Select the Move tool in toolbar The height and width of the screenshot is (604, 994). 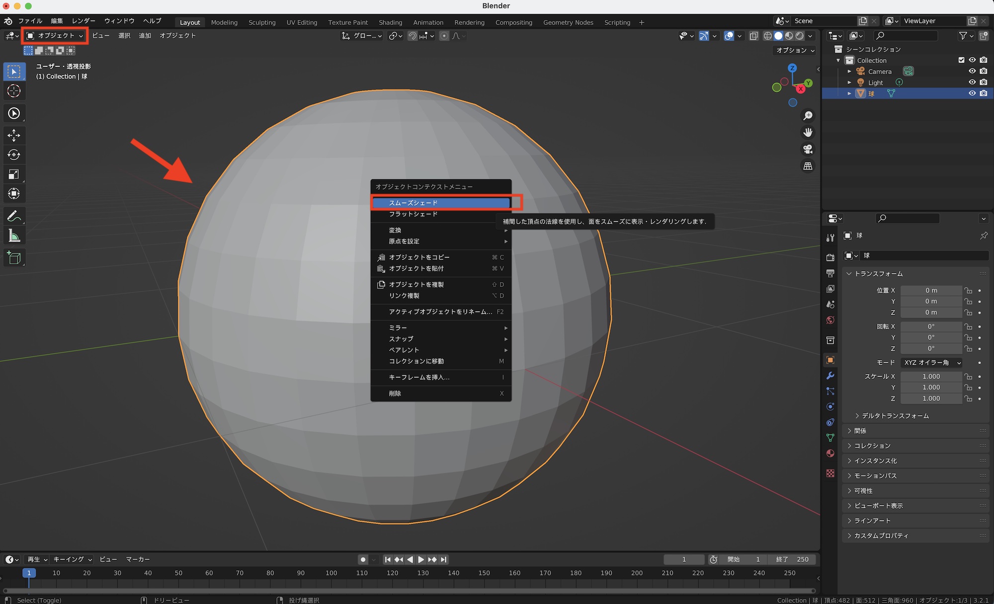pos(14,135)
